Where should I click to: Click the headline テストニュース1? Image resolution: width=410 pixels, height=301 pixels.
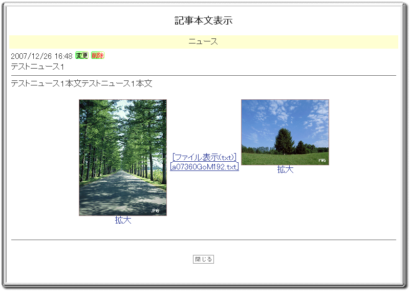[37, 67]
